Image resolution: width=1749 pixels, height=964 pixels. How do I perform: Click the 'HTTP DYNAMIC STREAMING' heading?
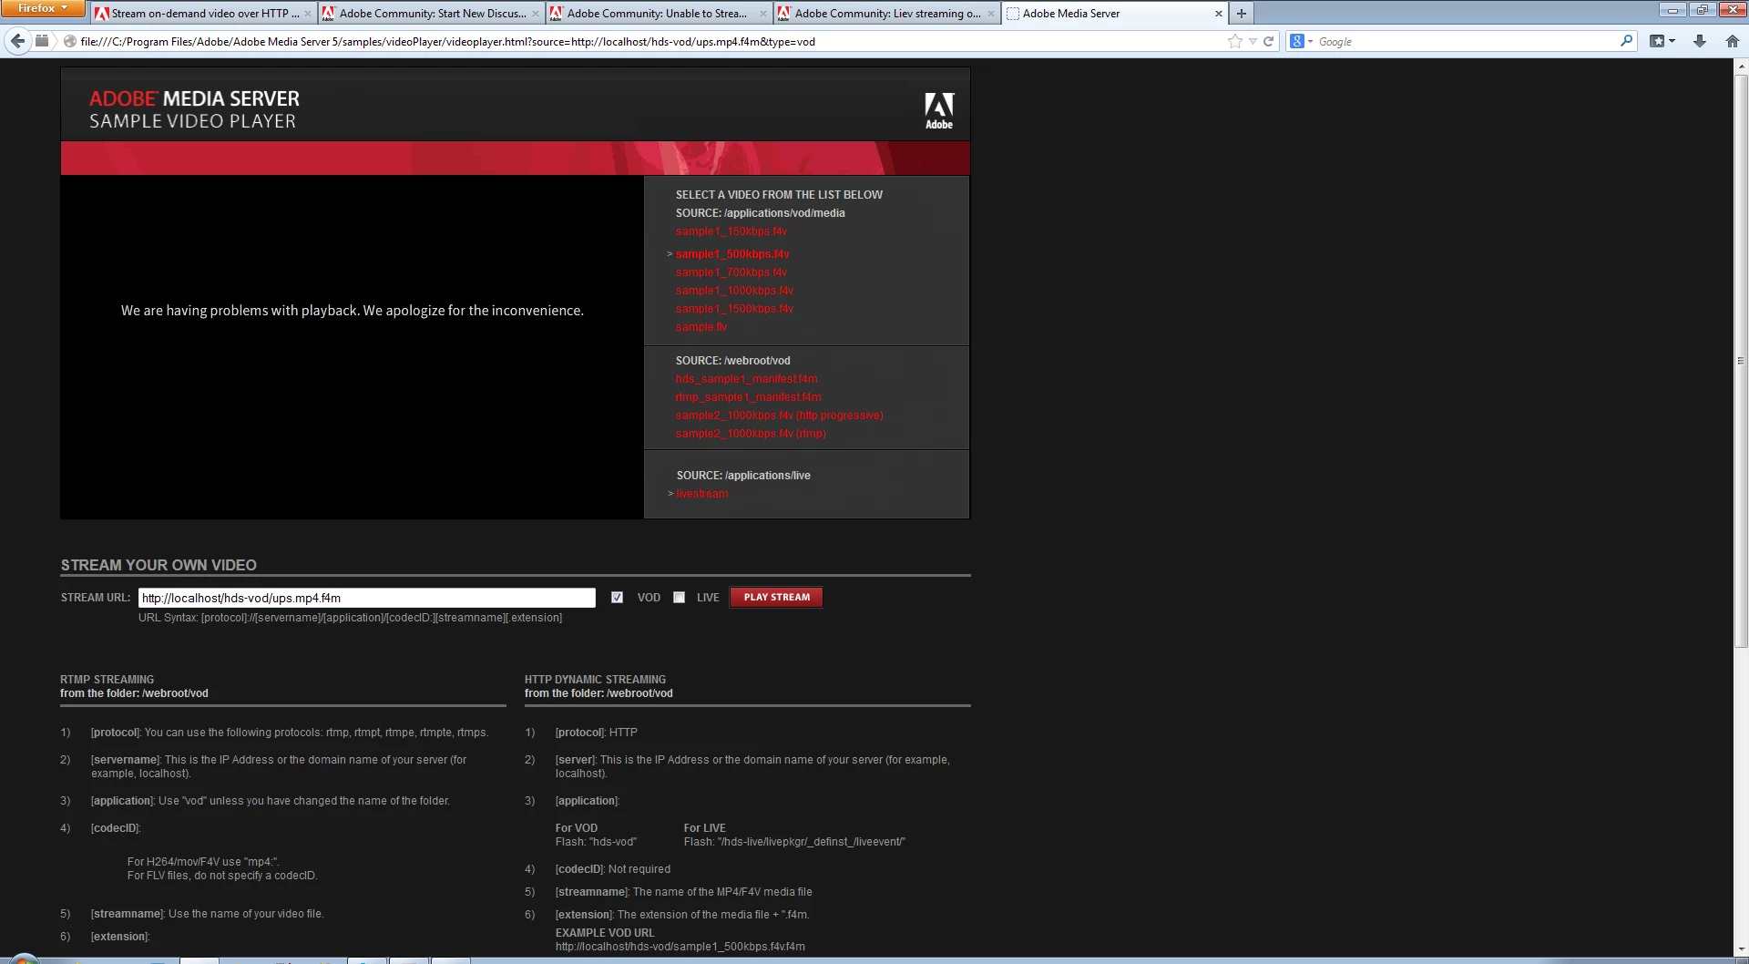(x=595, y=680)
